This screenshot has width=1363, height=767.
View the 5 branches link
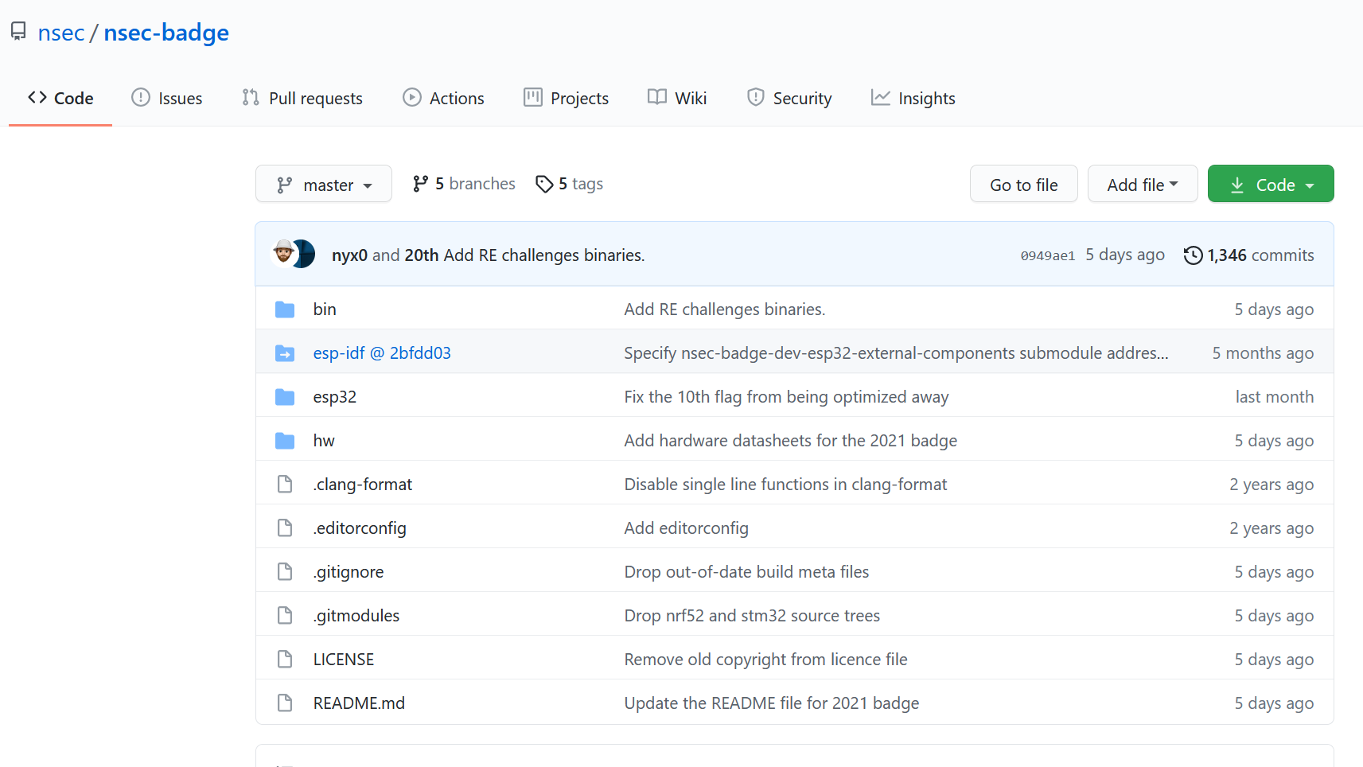(x=464, y=184)
